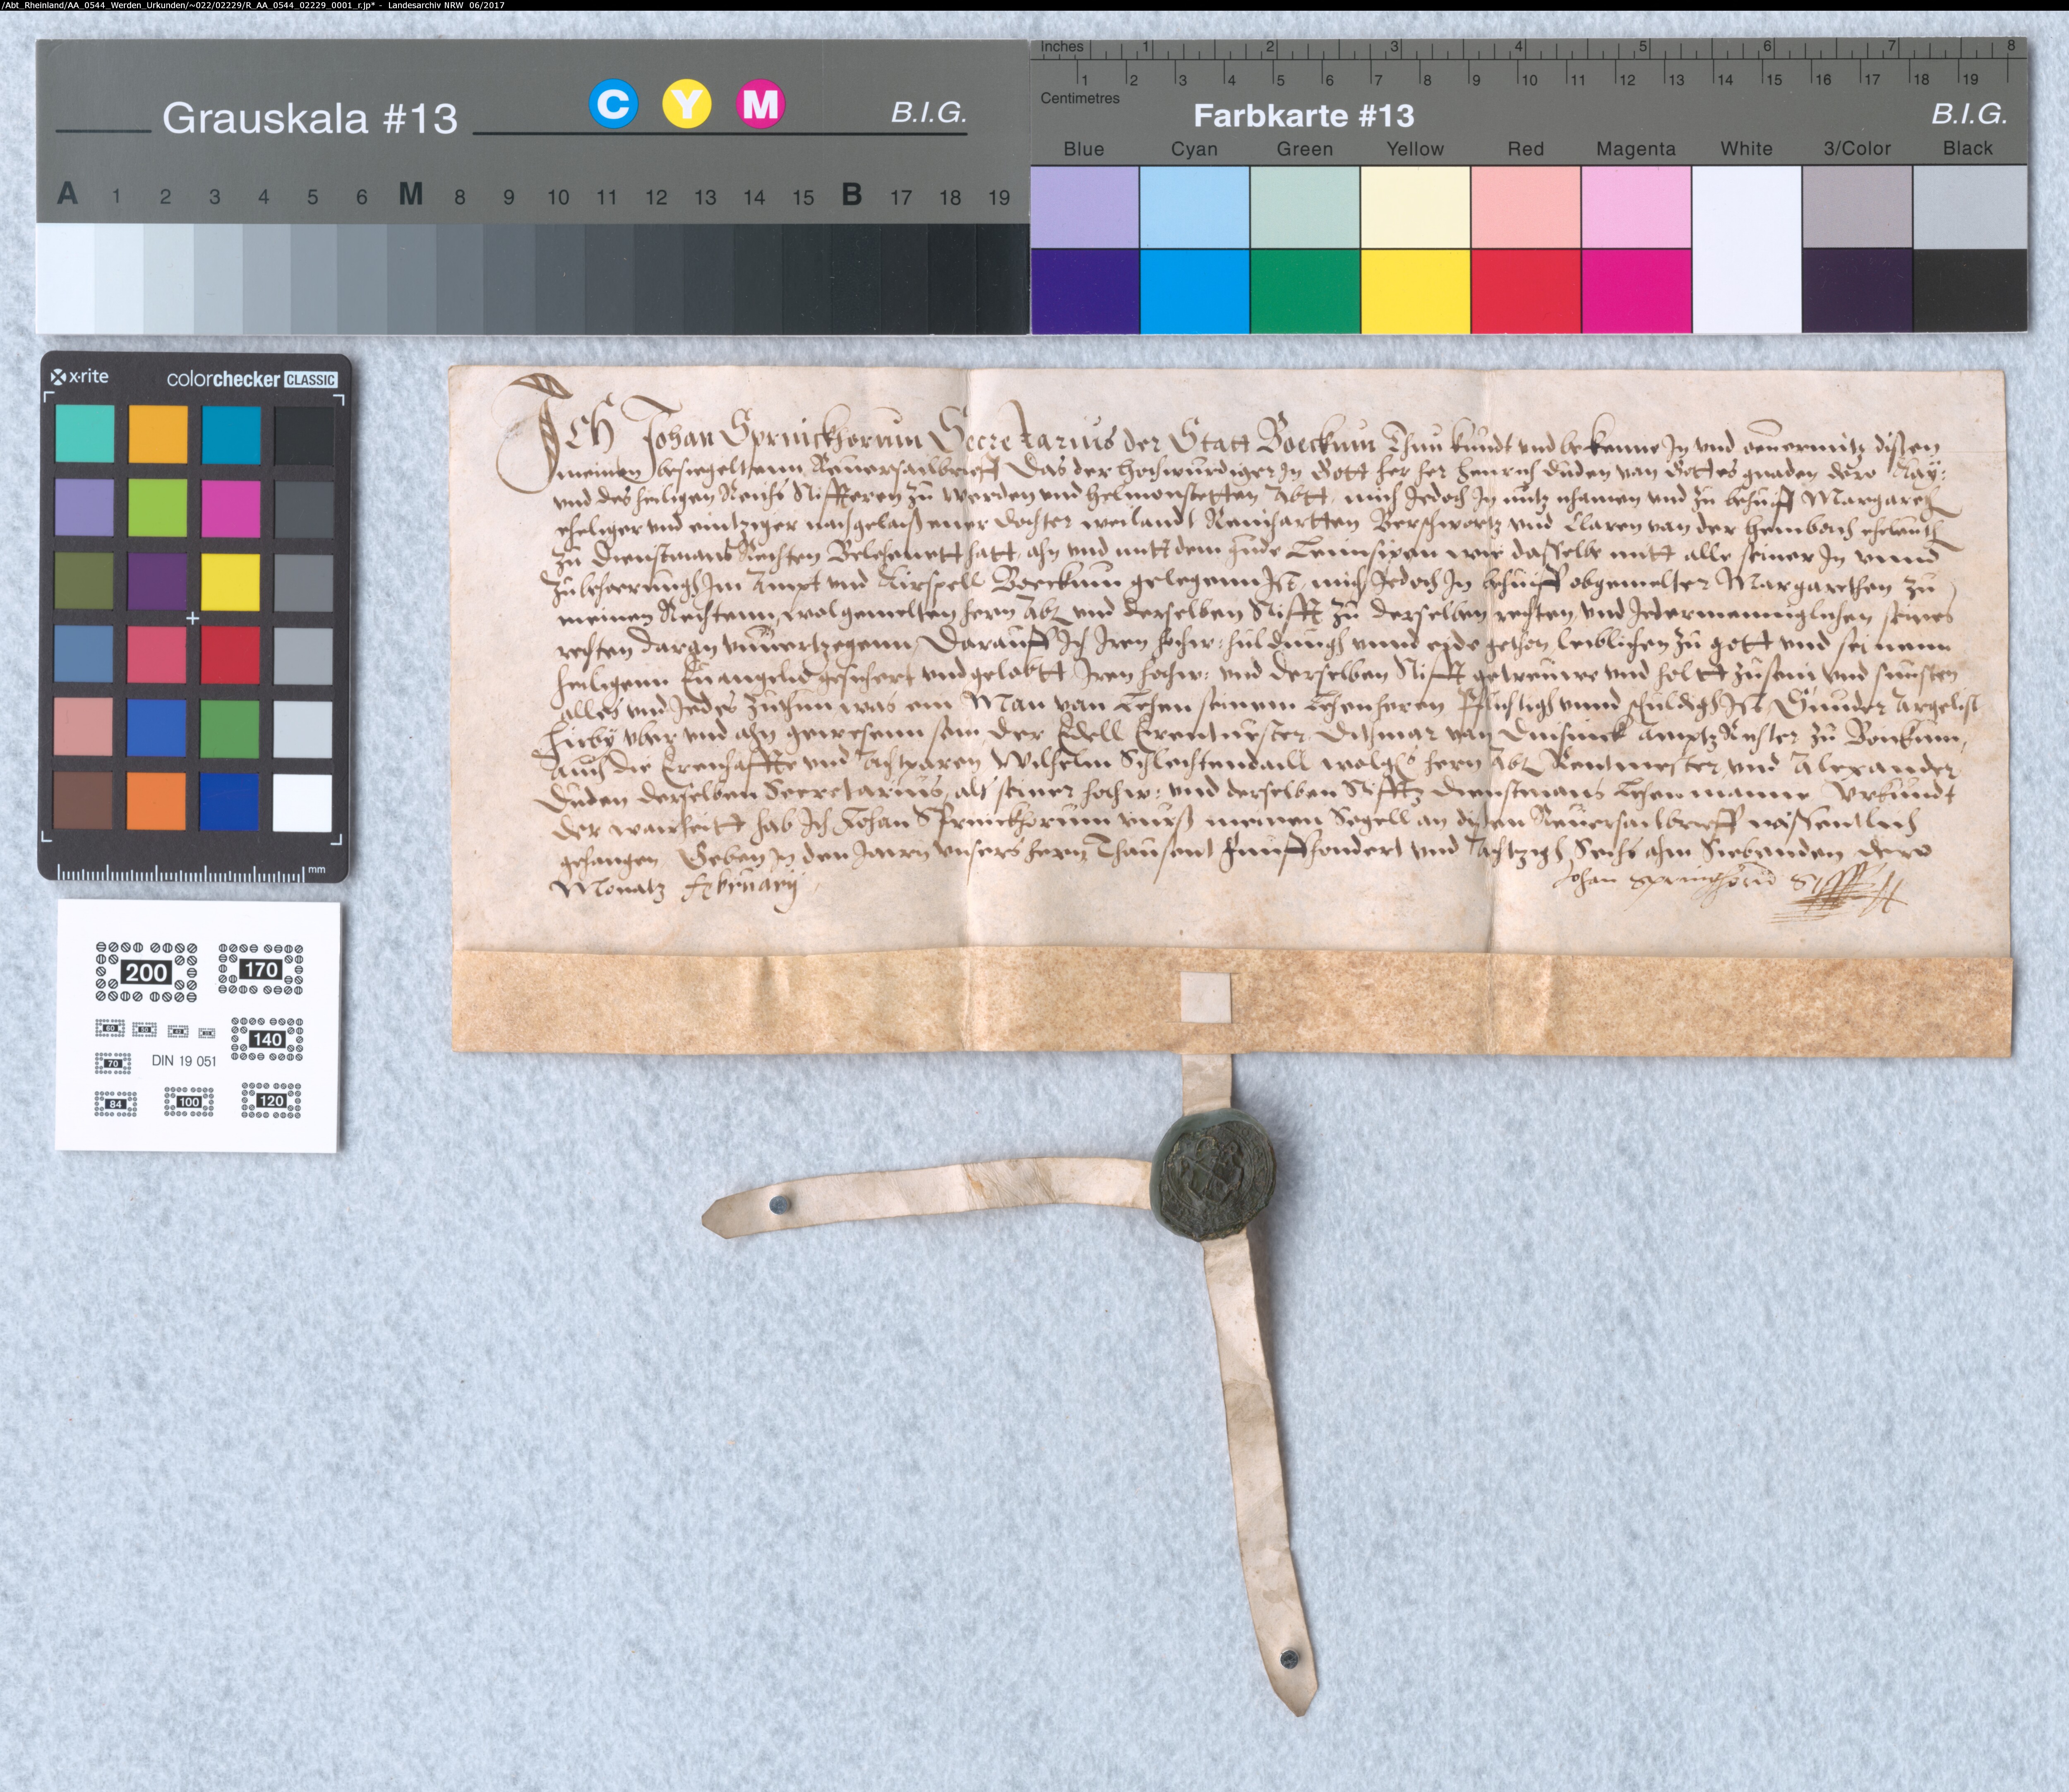Click the x-rite logo on colorchecker
Viewport: 2069px width, 1792px height.
tap(80, 377)
